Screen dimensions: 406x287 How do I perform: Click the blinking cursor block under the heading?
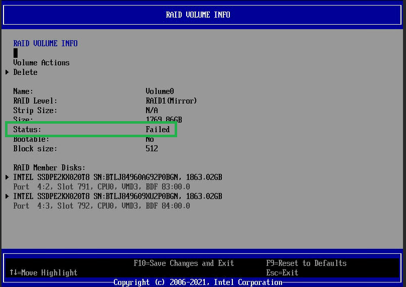[x=16, y=53]
